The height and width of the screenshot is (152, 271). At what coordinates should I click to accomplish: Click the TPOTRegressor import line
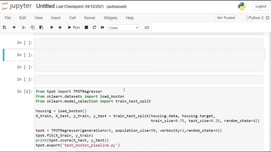pos(69,91)
